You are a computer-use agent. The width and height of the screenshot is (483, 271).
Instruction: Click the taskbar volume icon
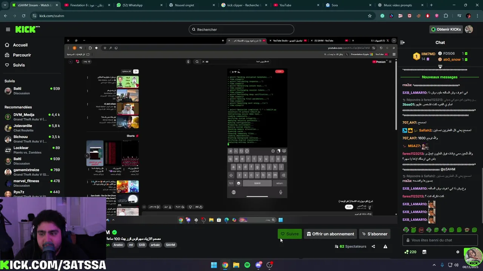click(x=456, y=265)
